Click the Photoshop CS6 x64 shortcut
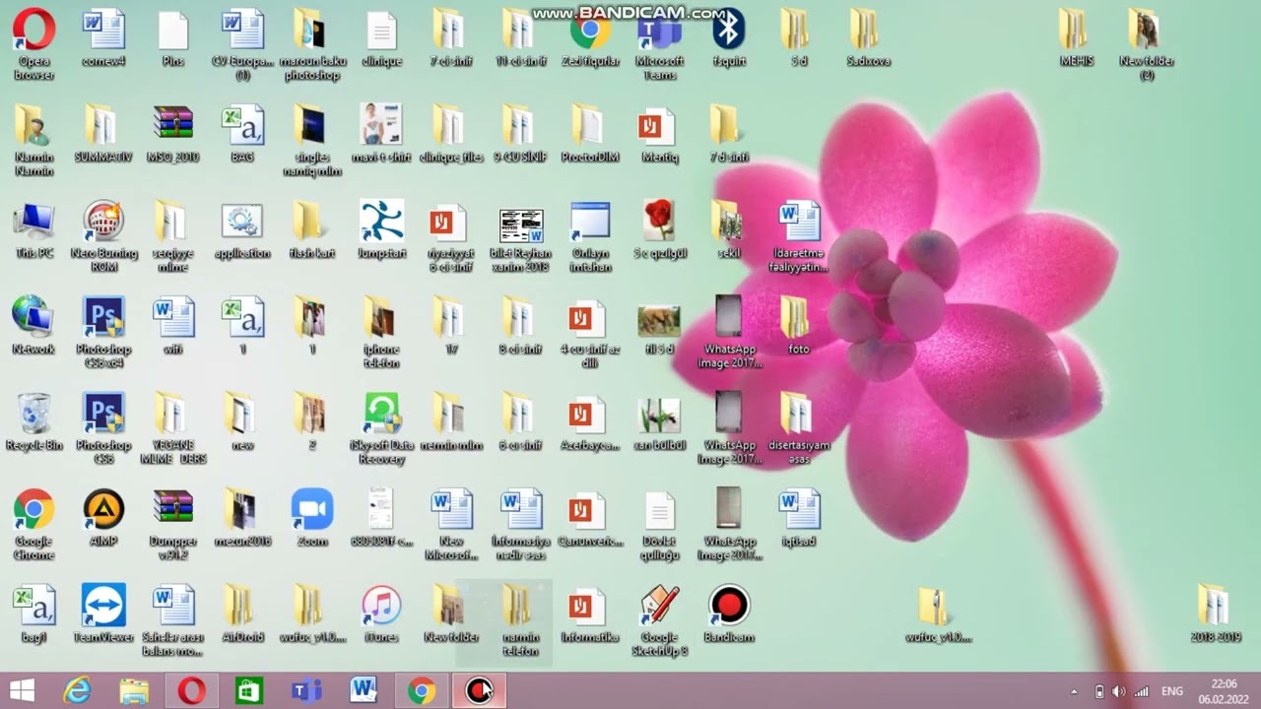Viewport: 1261px width, 709px height. (x=103, y=332)
